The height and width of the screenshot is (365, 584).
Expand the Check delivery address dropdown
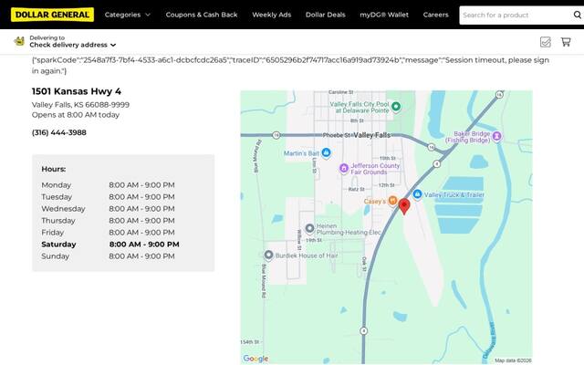[x=73, y=45]
